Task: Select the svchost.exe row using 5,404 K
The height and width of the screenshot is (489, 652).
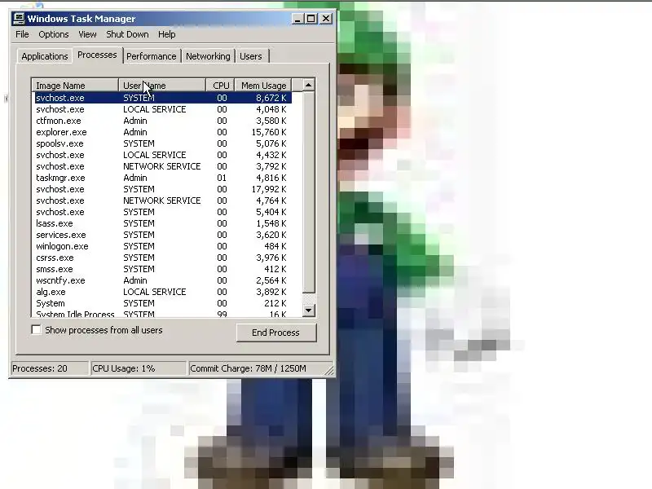Action: [163, 212]
